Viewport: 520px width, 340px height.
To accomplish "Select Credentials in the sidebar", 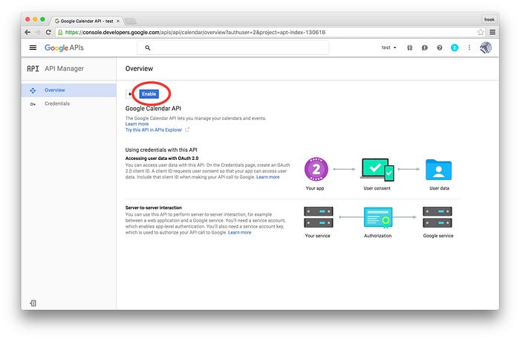I will [x=68, y=103].
